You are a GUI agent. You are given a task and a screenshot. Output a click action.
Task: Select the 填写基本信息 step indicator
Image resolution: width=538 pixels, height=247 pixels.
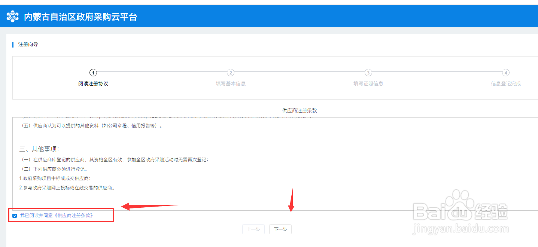(231, 83)
